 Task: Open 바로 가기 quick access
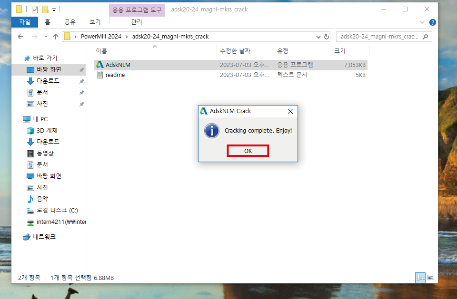pyautogui.click(x=41, y=58)
